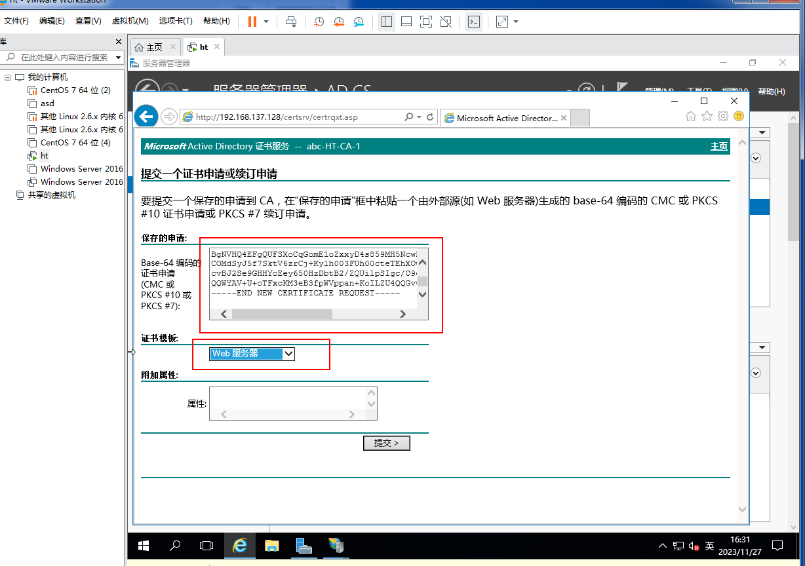Pause the virtual machine from the VMware toolbar
Screen dimensions: 805x566
point(252,22)
